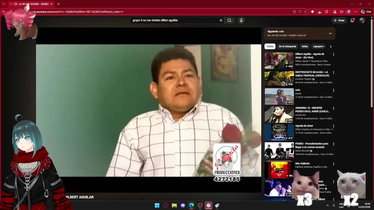Open Dilbert Aguilar Agonia de Amor En Vivo thumbnail
The width and height of the screenshot is (374, 210).
point(279,60)
